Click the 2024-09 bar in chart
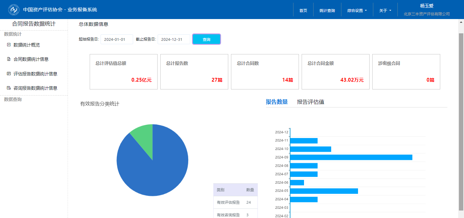This screenshot has width=464, height=218. (x=351, y=157)
